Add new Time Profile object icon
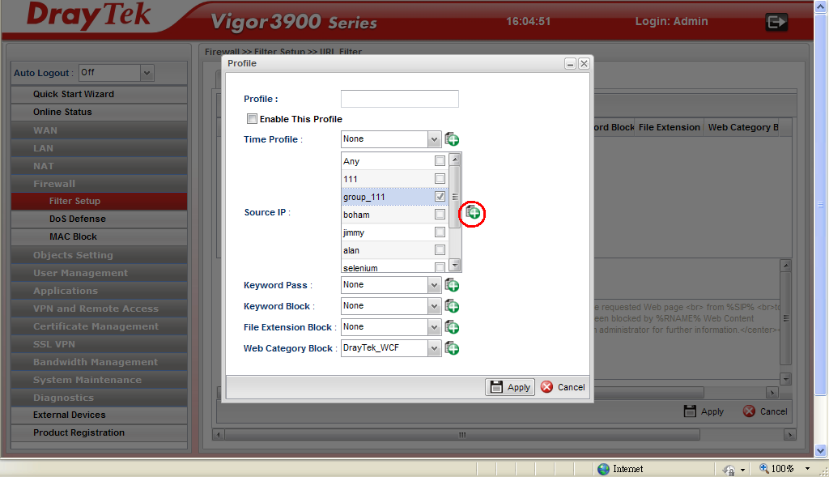Viewport: 829px width, 477px height. [x=452, y=139]
